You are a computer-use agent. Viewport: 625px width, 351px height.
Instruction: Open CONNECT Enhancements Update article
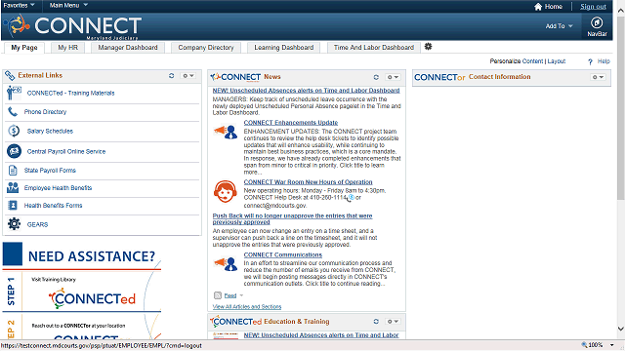pos(291,123)
